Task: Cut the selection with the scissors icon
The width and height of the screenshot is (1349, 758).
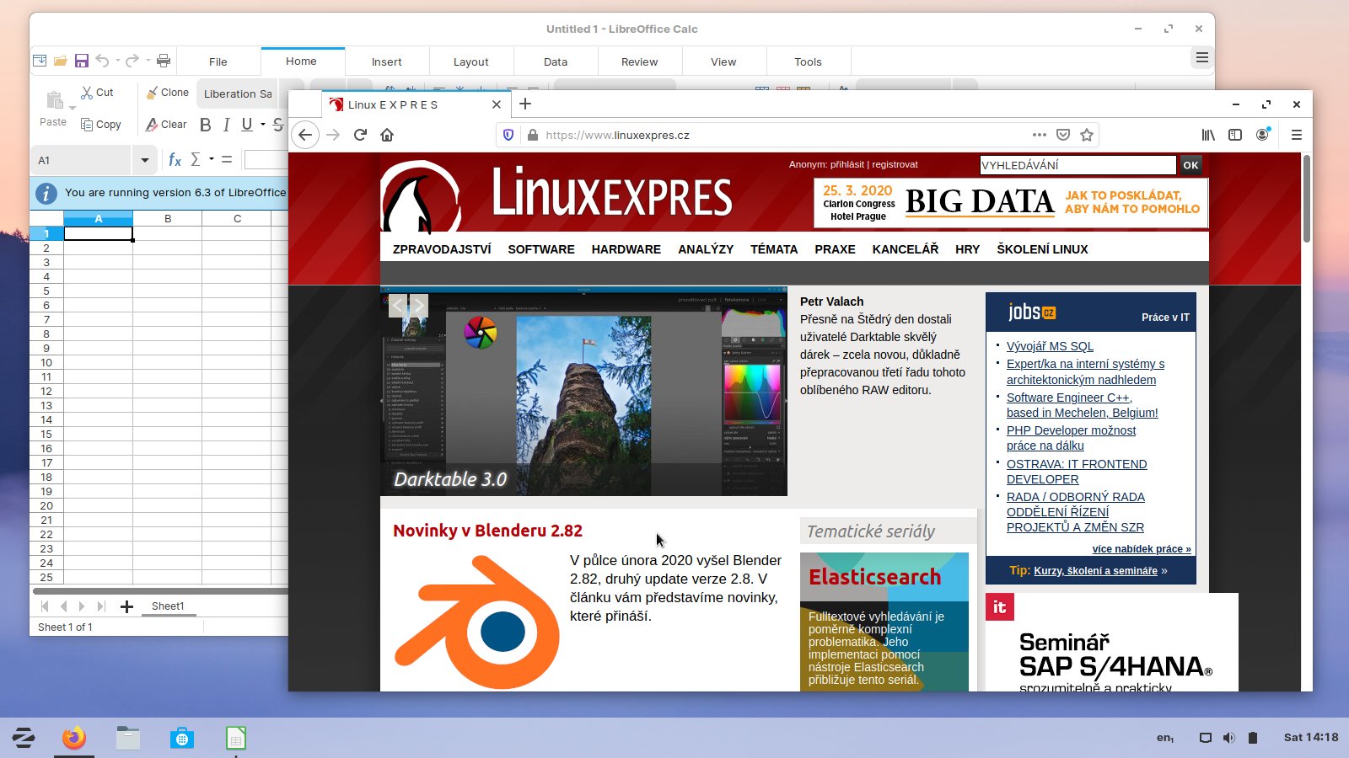Action: (96, 93)
